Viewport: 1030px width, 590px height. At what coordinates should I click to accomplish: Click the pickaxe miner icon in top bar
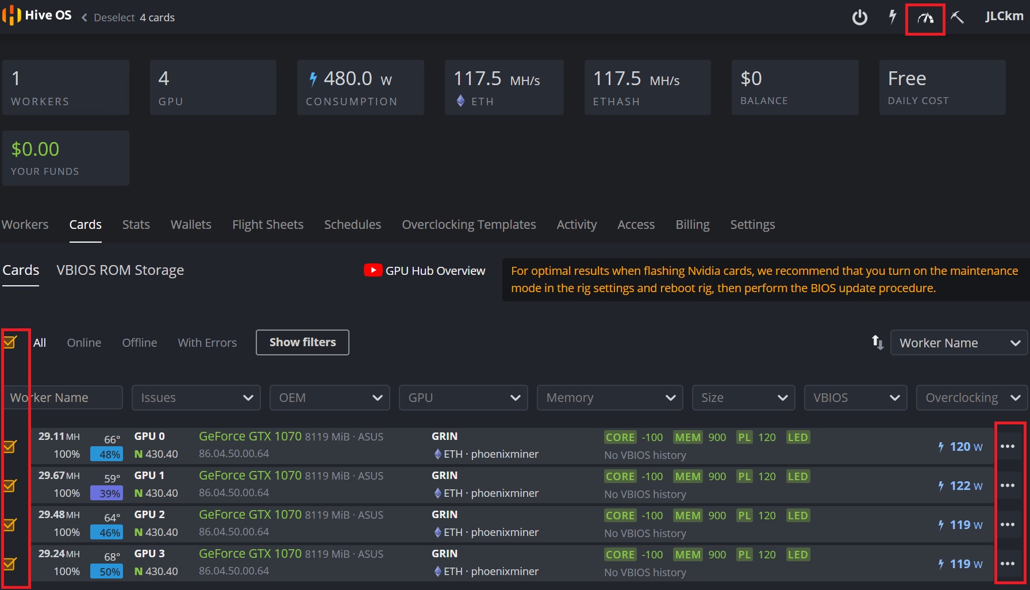click(x=957, y=17)
